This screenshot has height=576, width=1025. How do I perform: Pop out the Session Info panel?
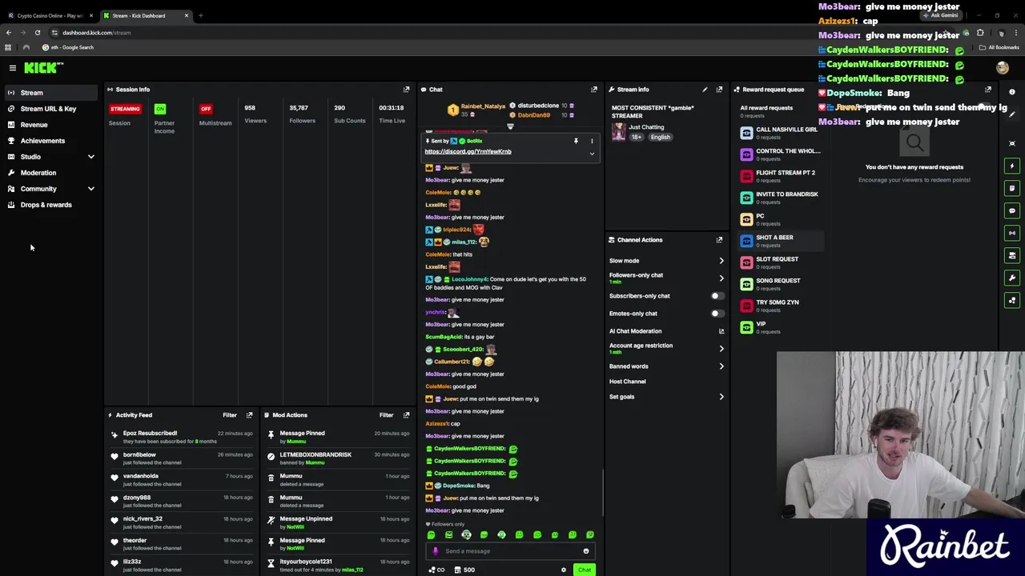pyautogui.click(x=406, y=90)
